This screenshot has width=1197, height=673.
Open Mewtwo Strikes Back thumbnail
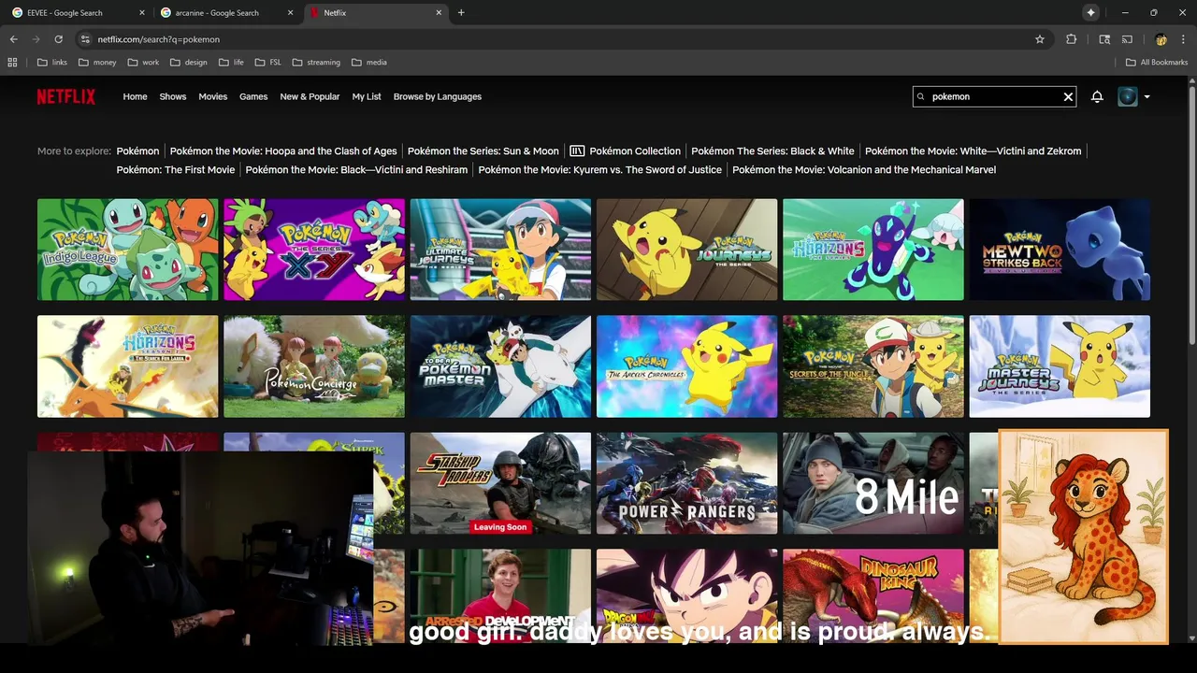click(x=1060, y=250)
